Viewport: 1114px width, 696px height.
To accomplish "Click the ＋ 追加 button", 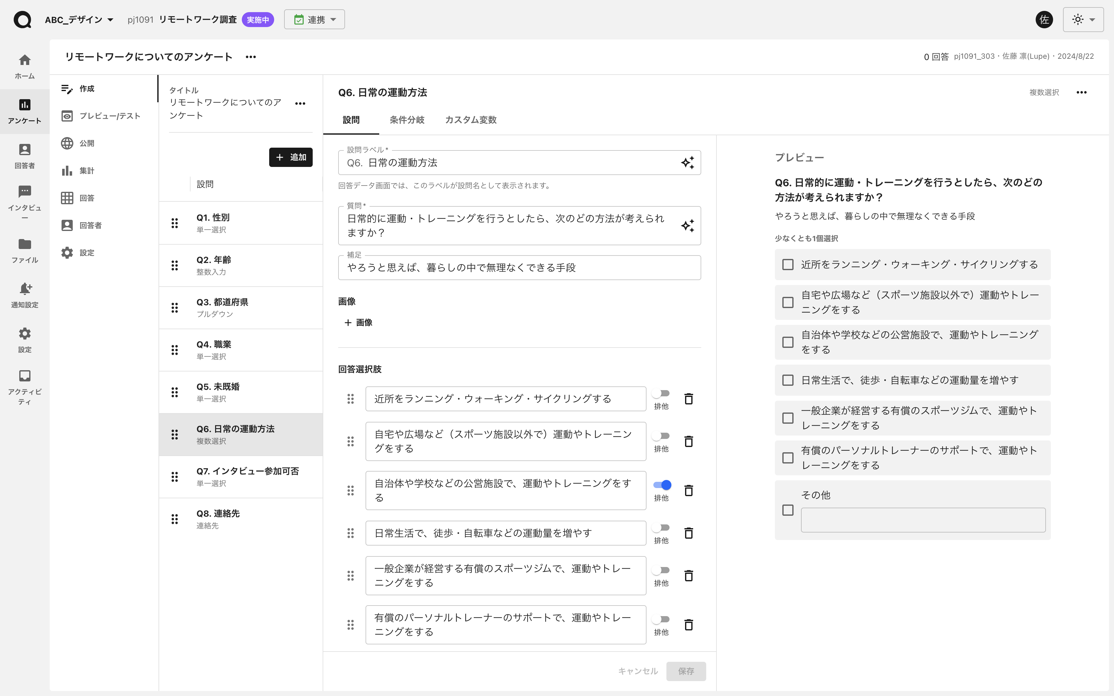I will pyautogui.click(x=290, y=157).
